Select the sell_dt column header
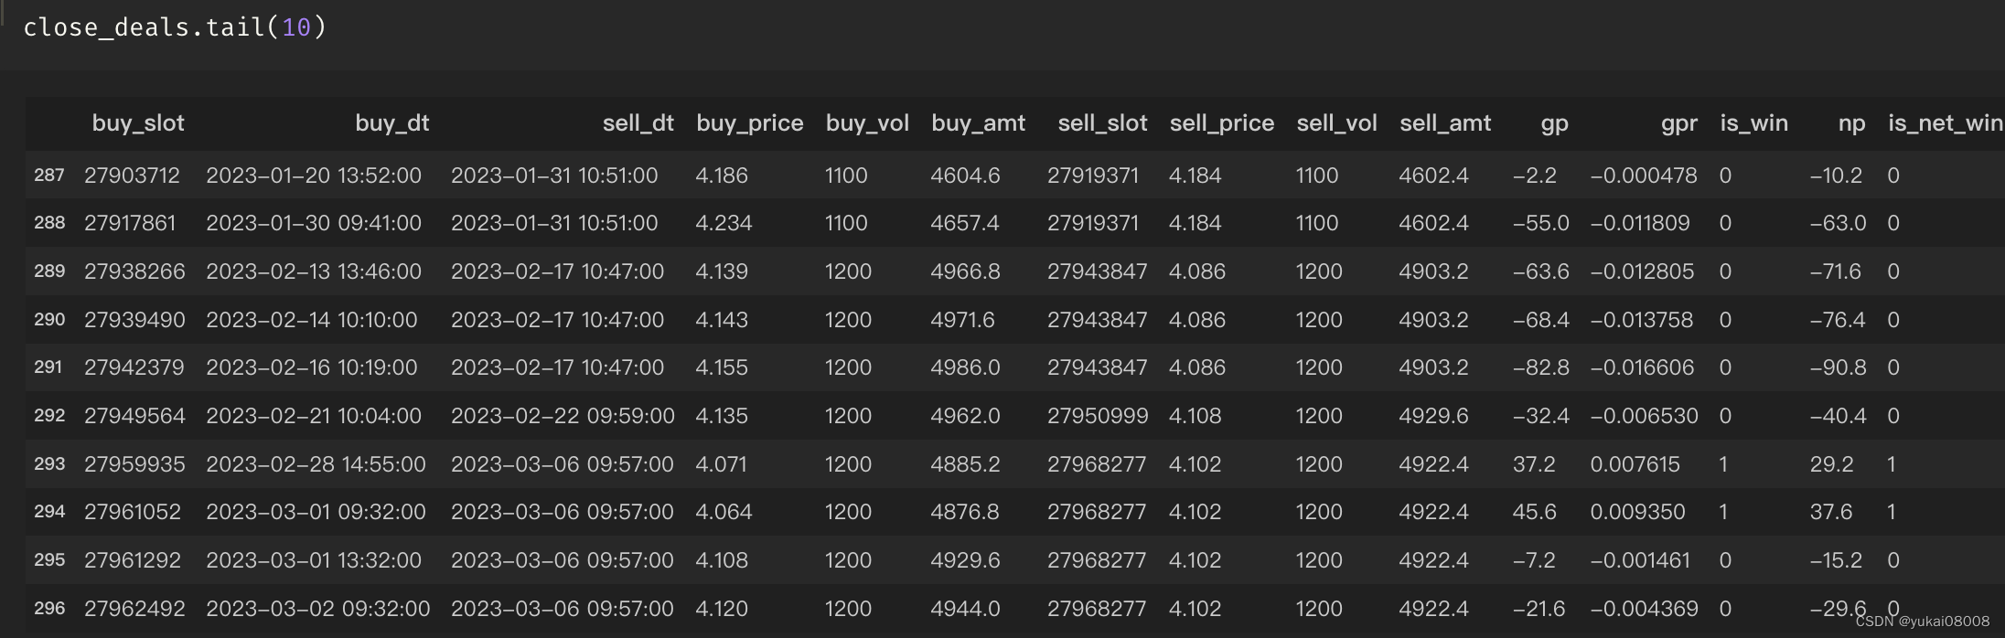Image resolution: width=2005 pixels, height=638 pixels. pyautogui.click(x=638, y=123)
